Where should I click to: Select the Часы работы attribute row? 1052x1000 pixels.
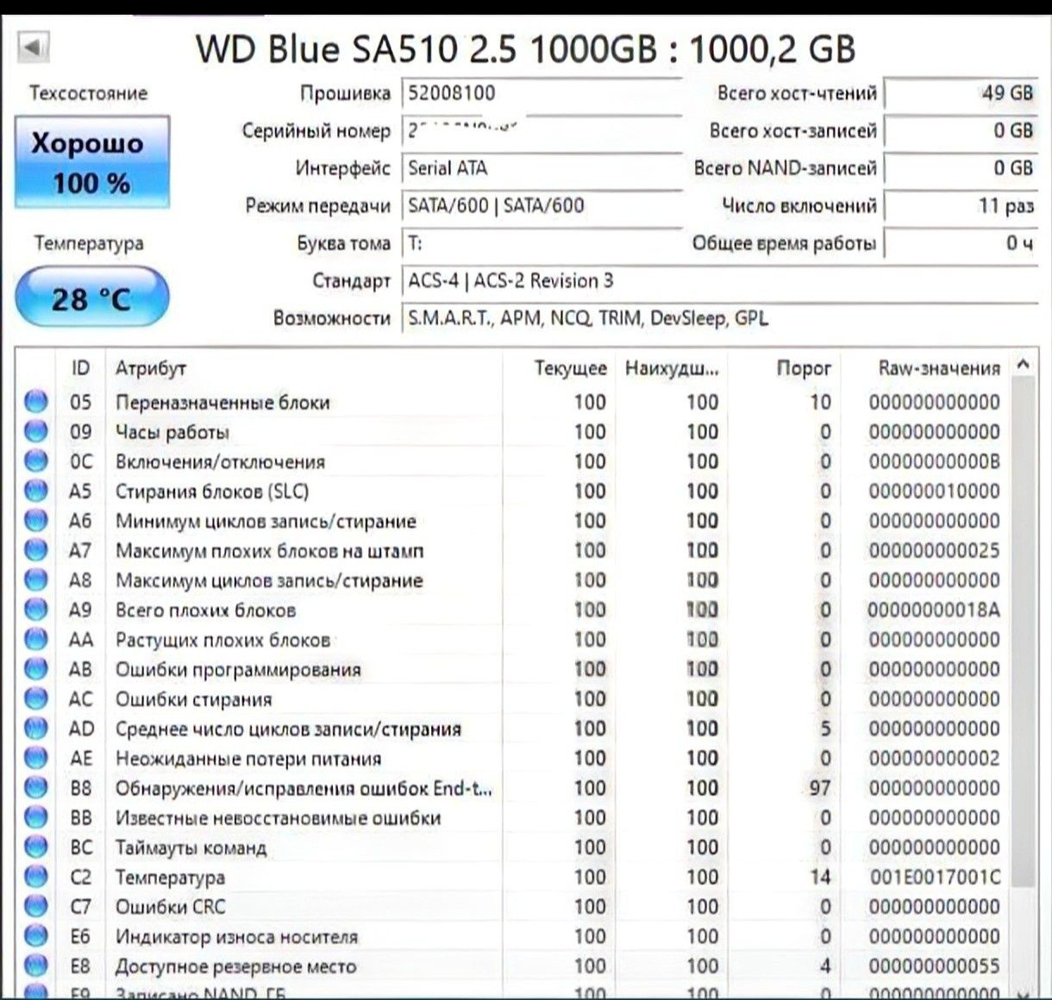coord(514,432)
